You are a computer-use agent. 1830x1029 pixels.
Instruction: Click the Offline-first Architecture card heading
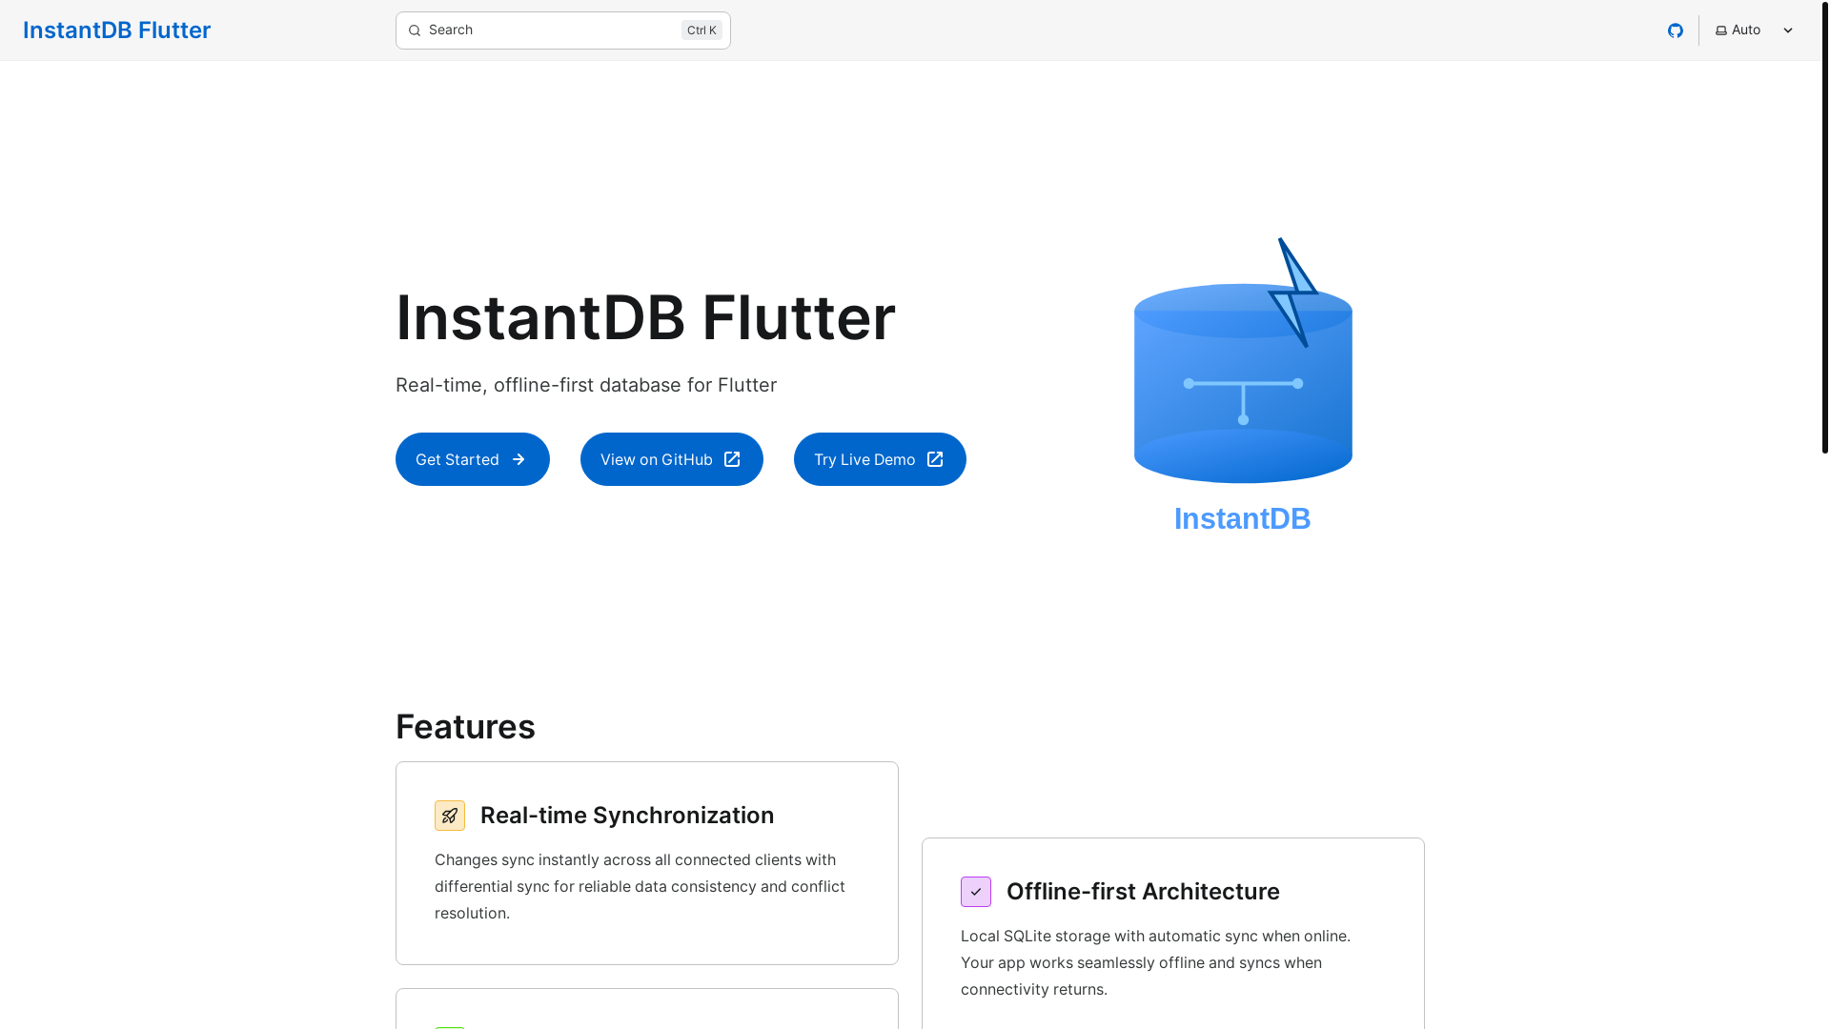click(x=1143, y=892)
